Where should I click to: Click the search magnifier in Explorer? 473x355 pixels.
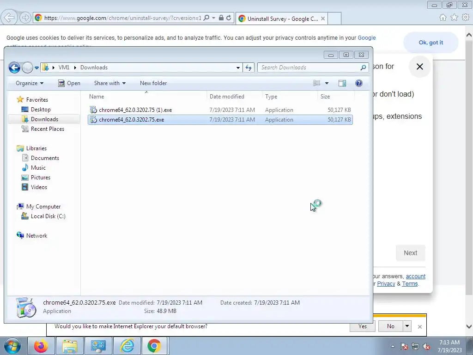[363, 67]
